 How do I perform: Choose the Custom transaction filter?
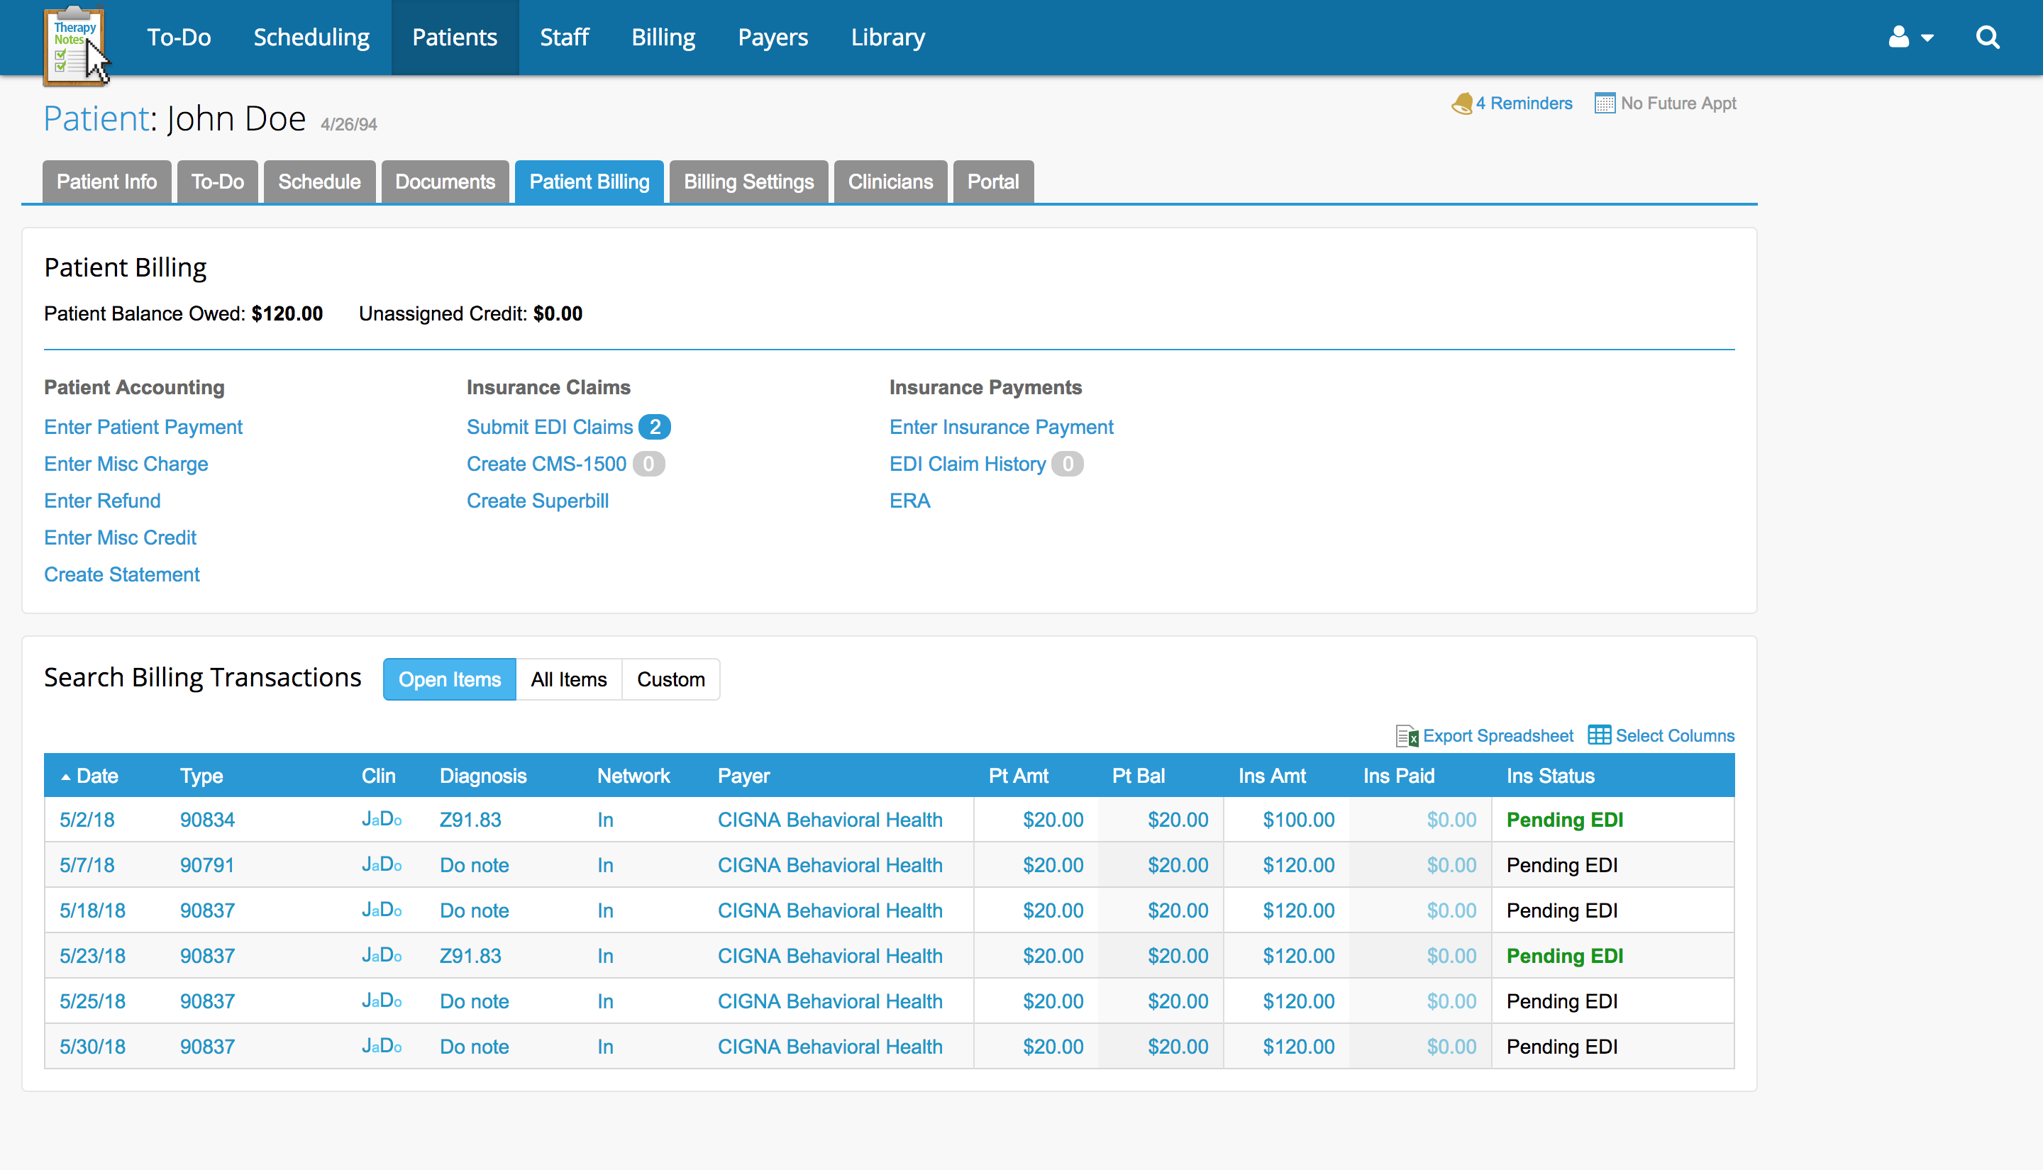coord(670,680)
